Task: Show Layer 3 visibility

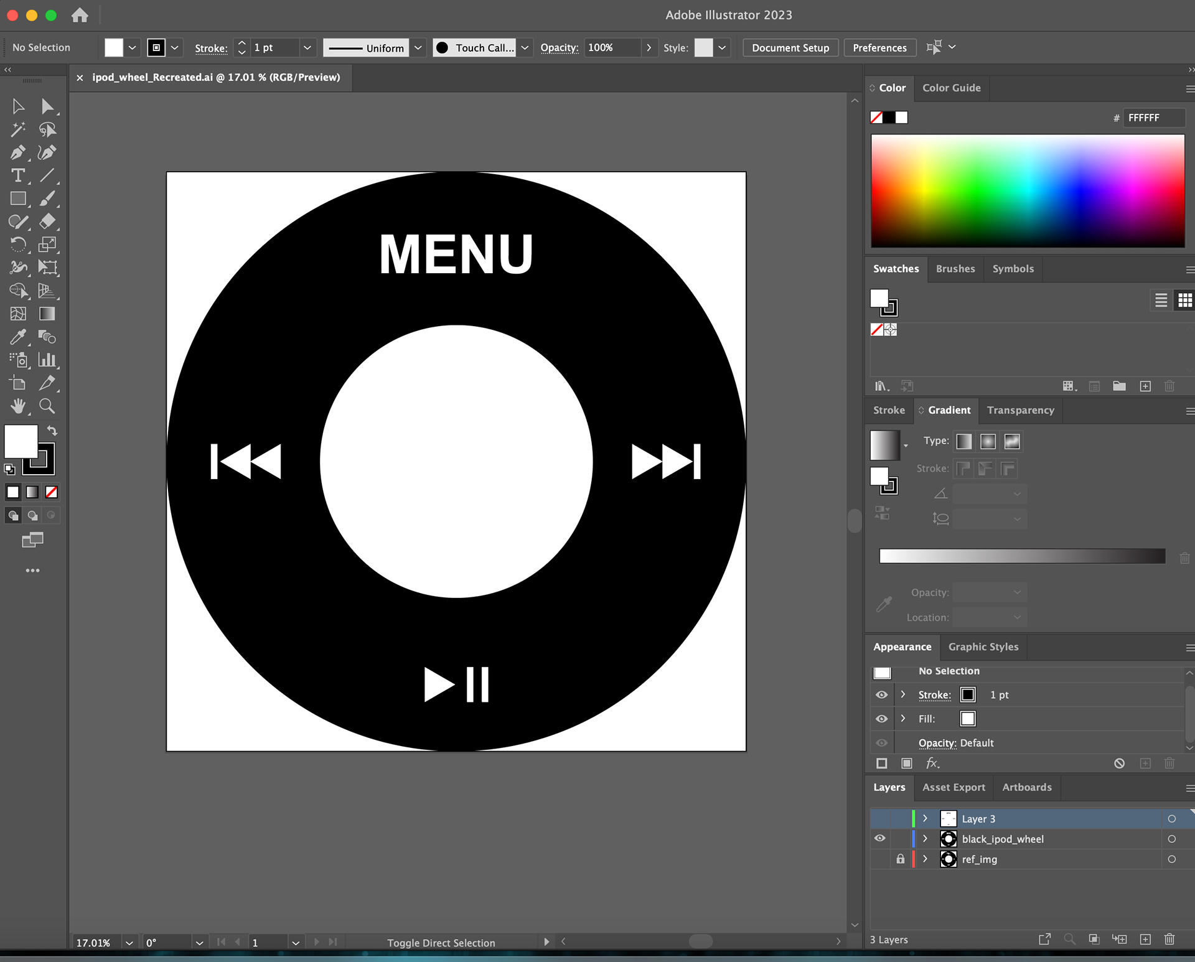Action: pos(879,819)
